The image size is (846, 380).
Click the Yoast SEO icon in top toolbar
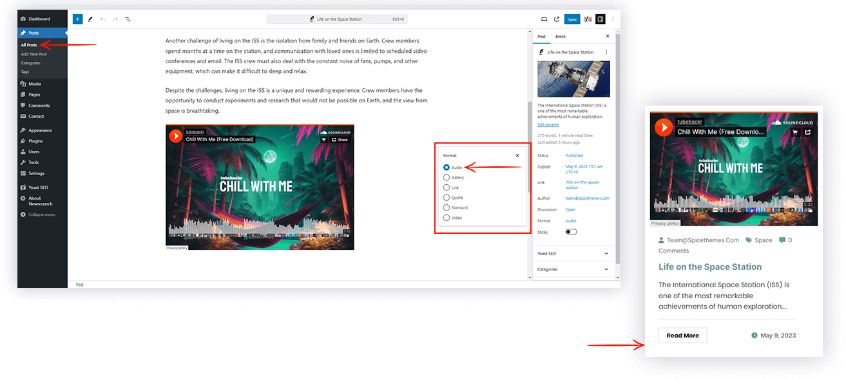tap(588, 19)
